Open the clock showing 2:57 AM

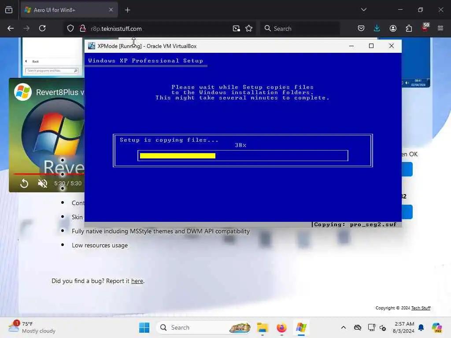[x=404, y=327]
